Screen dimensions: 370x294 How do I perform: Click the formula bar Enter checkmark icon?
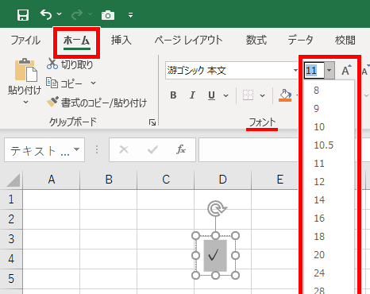click(152, 149)
